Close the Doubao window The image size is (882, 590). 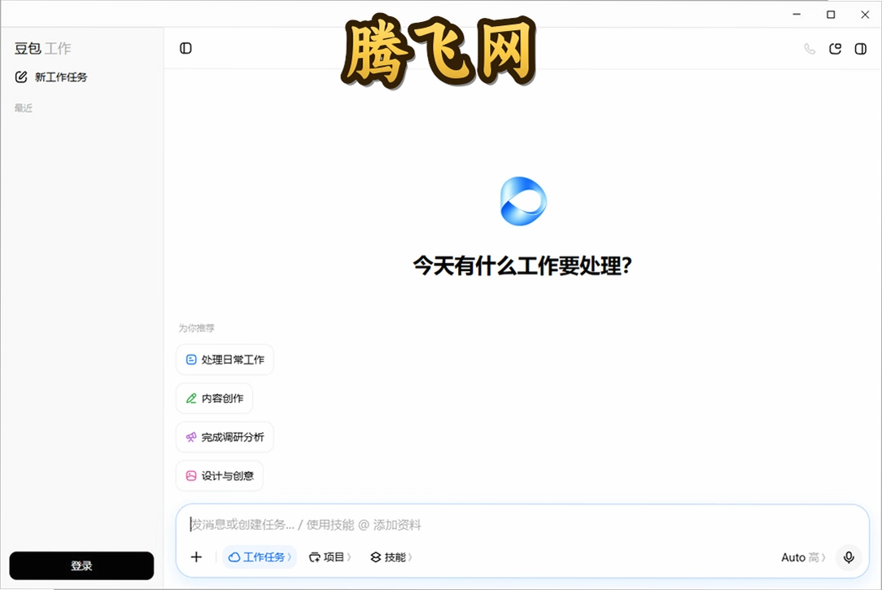[865, 15]
